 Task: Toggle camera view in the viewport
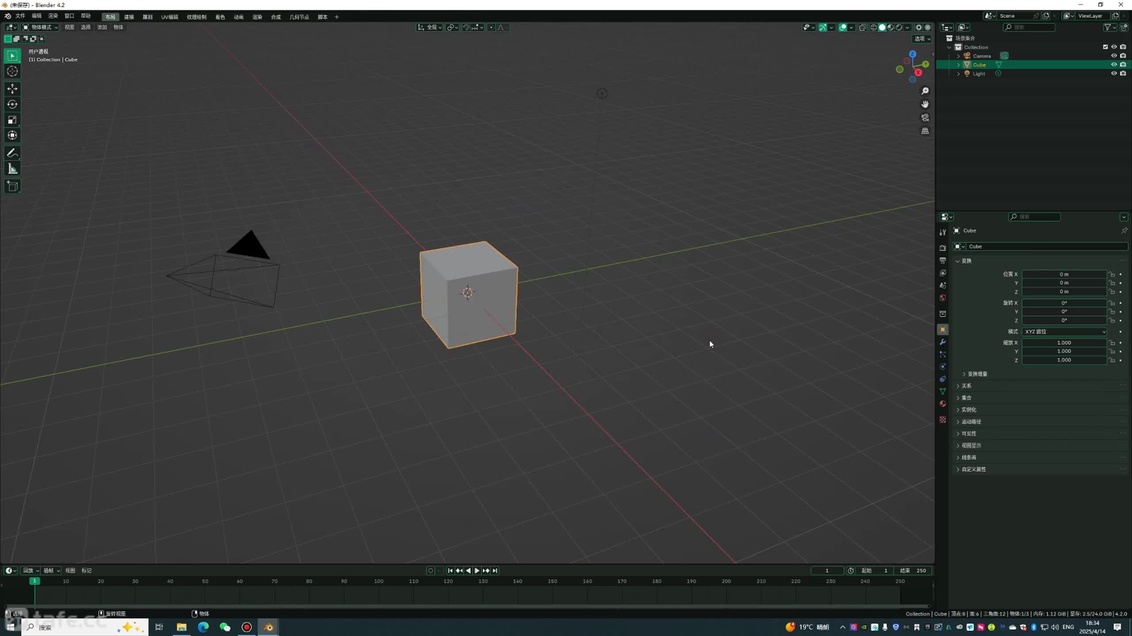925,117
